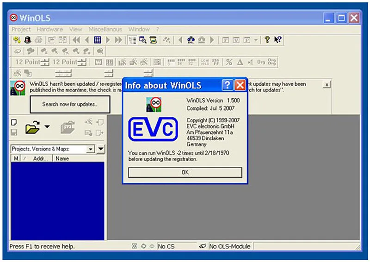370x262 pixels.
Task: Click the LOHI/HILO byte order icon
Action: click(x=205, y=62)
